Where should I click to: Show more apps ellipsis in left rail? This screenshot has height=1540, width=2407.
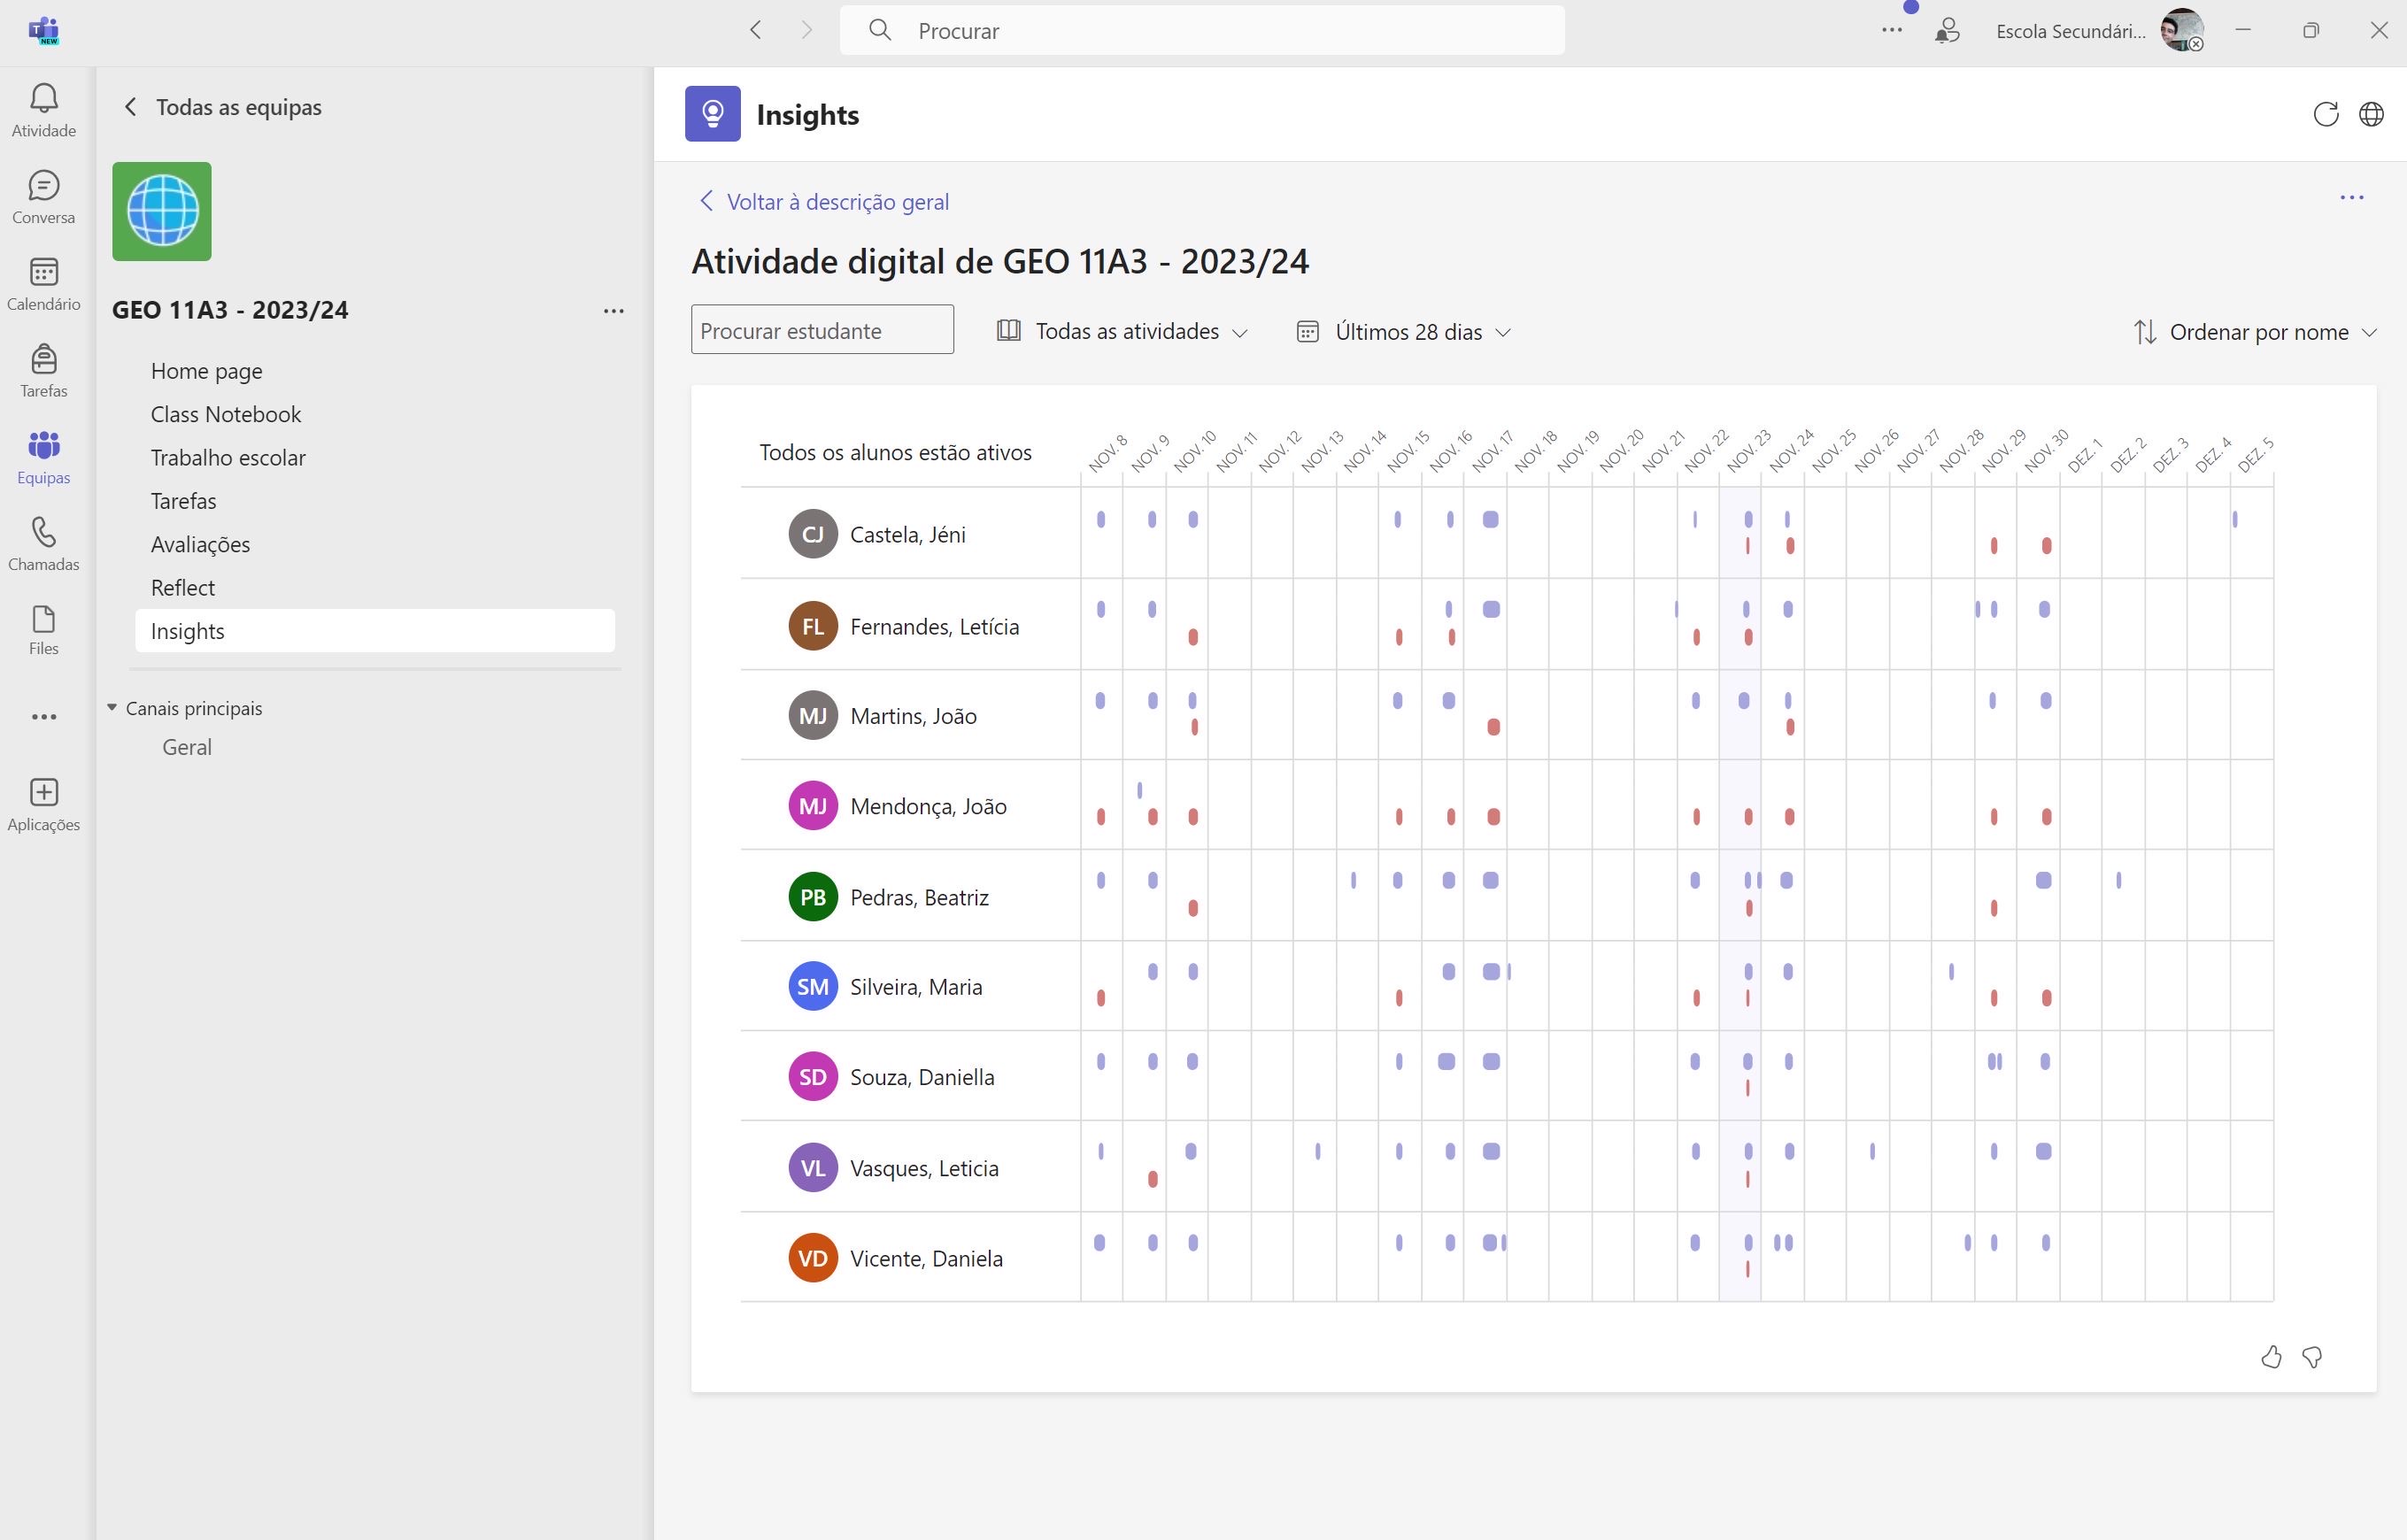coord(43,717)
